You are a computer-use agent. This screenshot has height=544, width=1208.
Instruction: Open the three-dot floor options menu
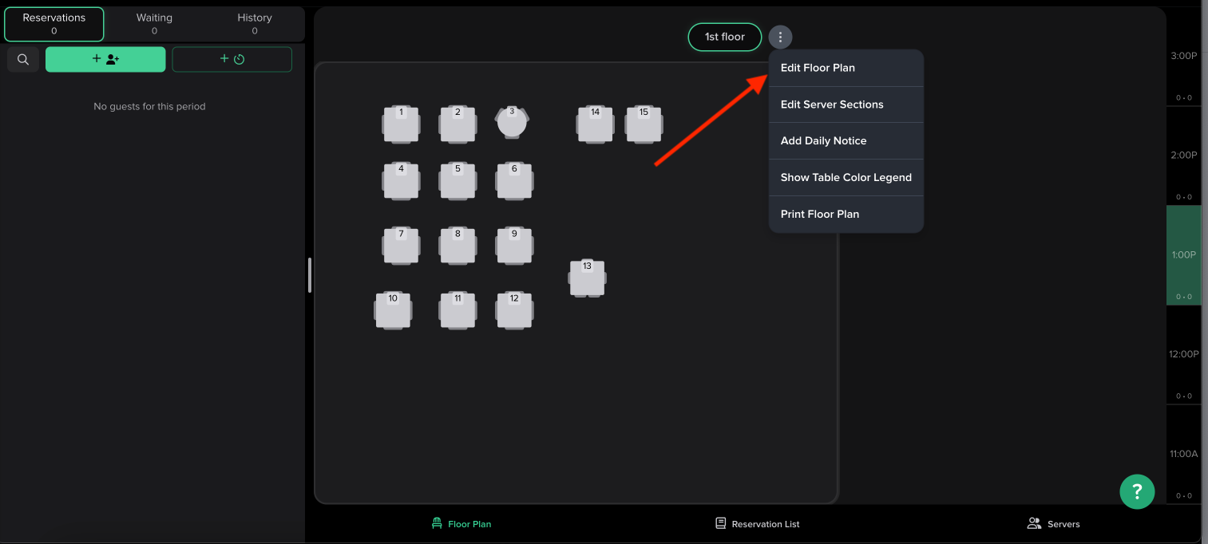coord(780,37)
